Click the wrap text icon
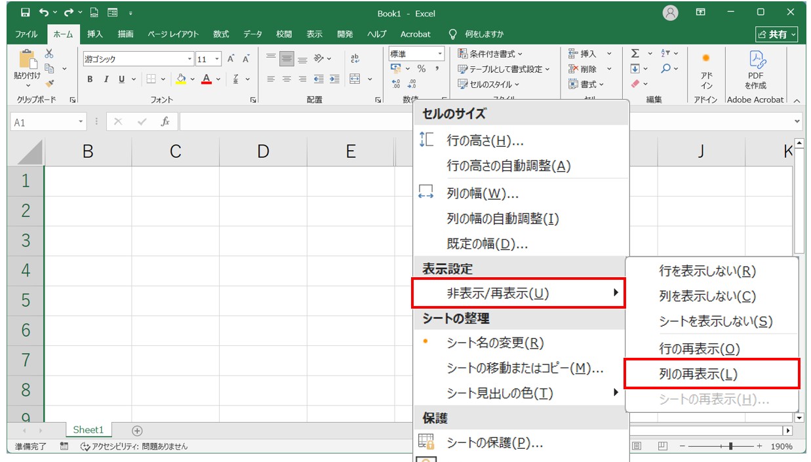This screenshot has width=811, height=462. pos(355,59)
